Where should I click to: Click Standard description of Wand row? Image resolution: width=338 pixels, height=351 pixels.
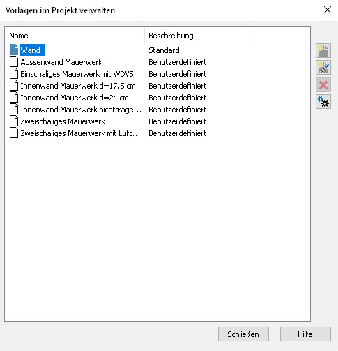pos(164,50)
